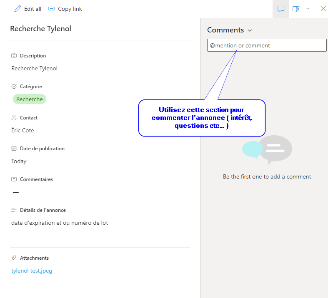The height and width of the screenshot is (298, 328).
Task: Focus the @mention or comment field
Action: (x=267, y=45)
